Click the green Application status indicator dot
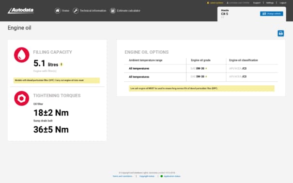 coord(162,176)
